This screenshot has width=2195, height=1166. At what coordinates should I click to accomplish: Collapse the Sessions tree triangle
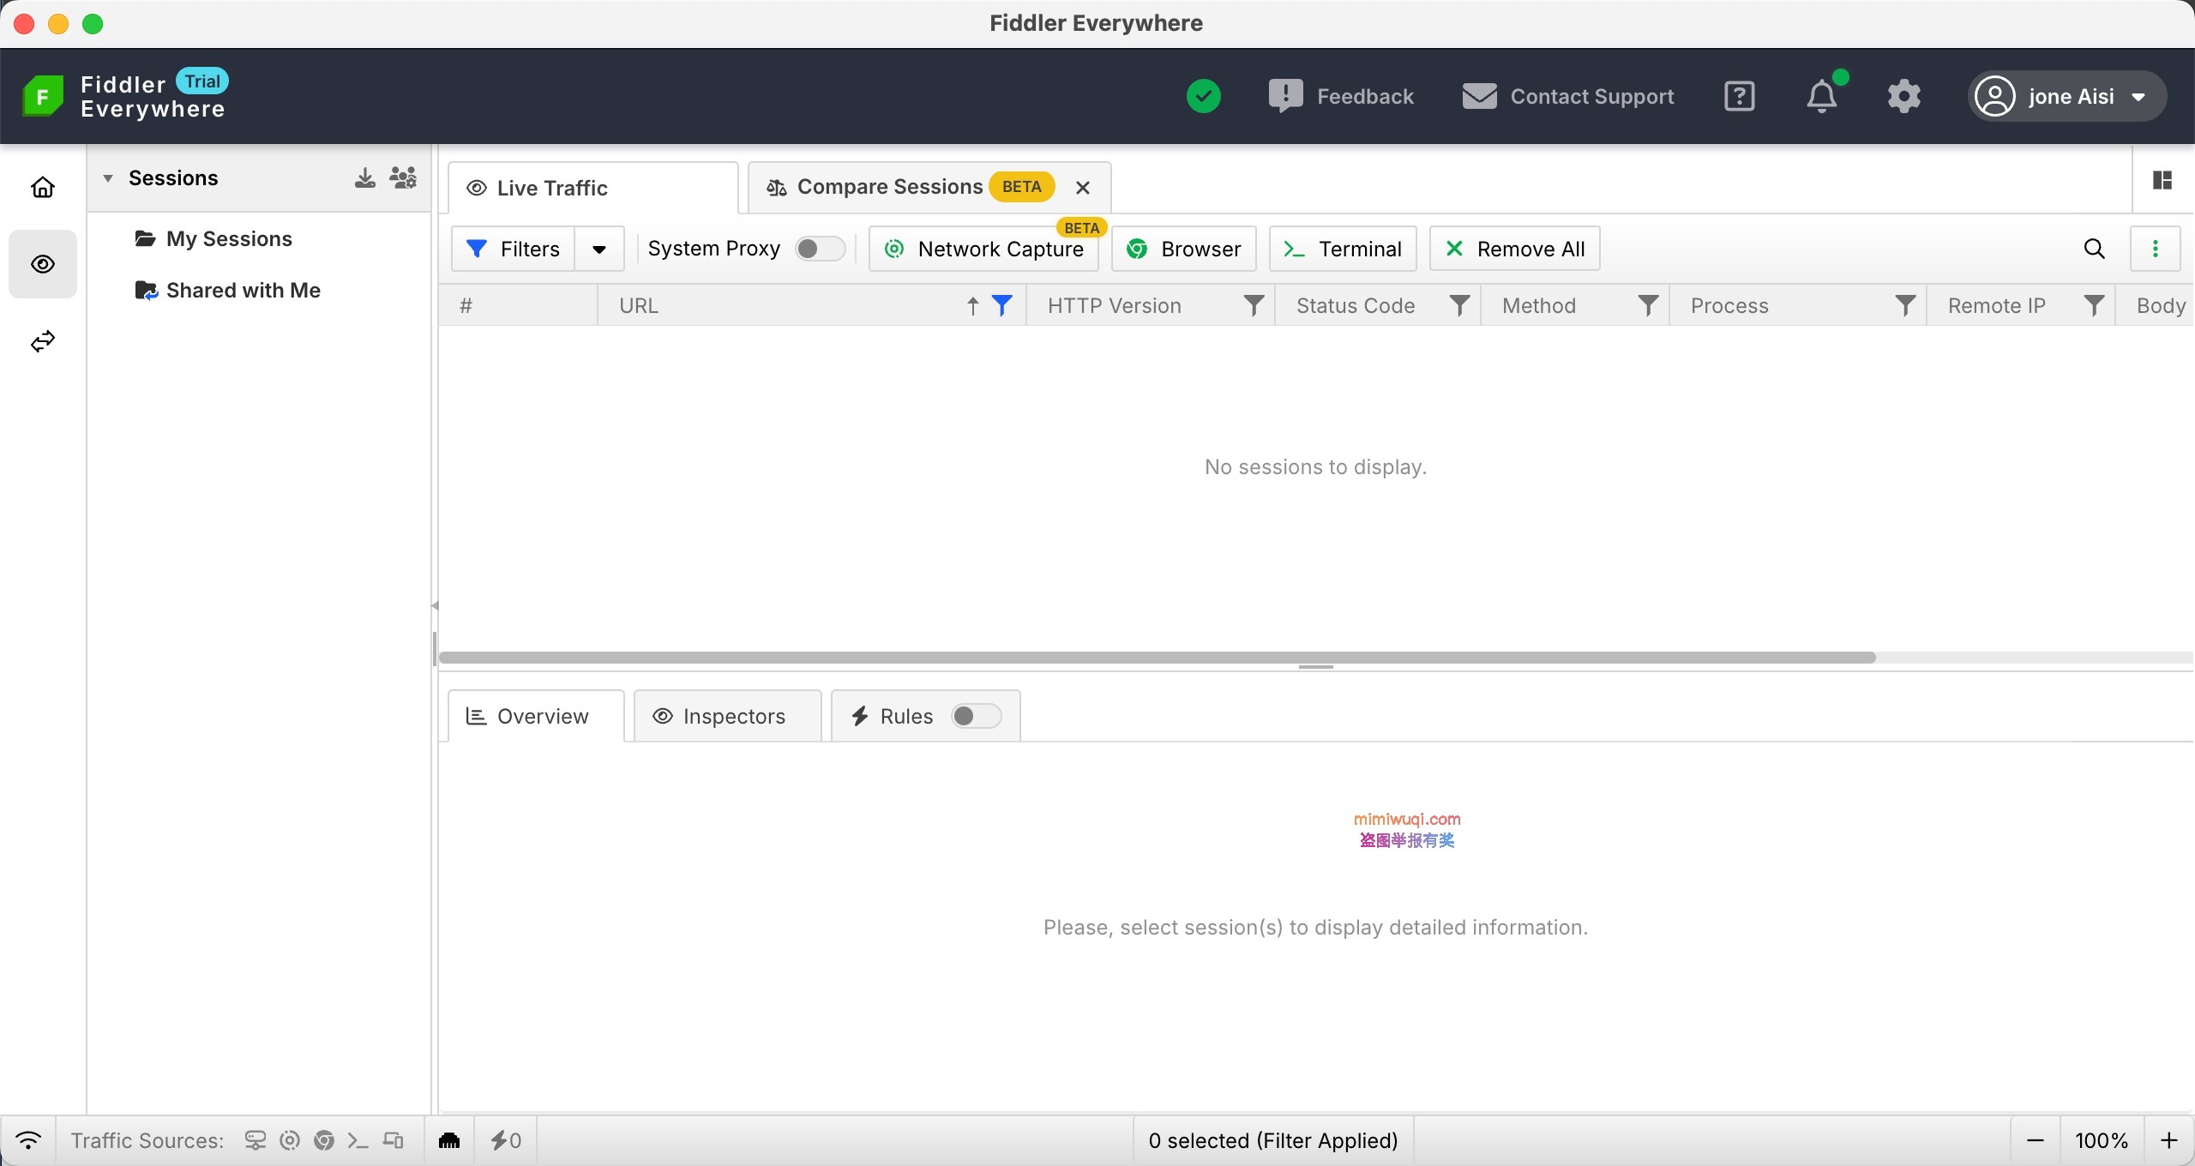(x=108, y=178)
